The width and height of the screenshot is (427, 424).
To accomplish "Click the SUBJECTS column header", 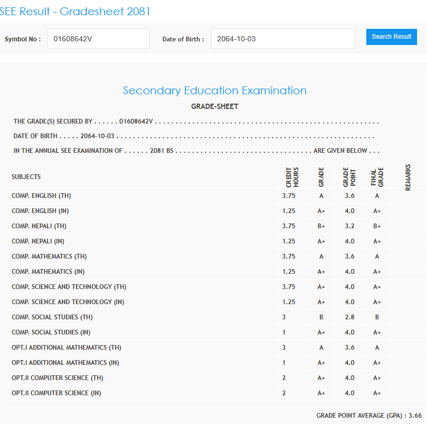I will (26, 177).
